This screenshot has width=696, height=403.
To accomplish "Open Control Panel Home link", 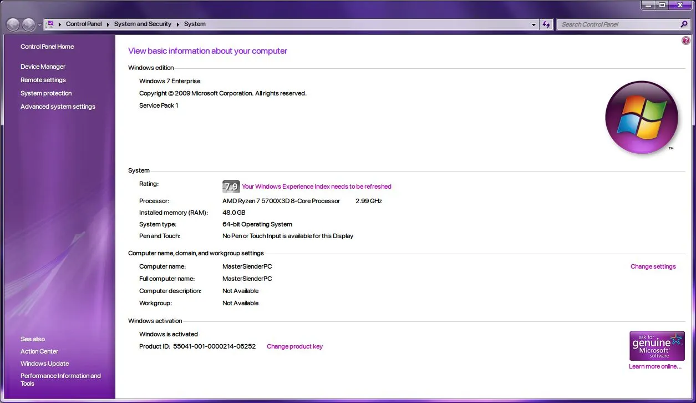I will [47, 47].
